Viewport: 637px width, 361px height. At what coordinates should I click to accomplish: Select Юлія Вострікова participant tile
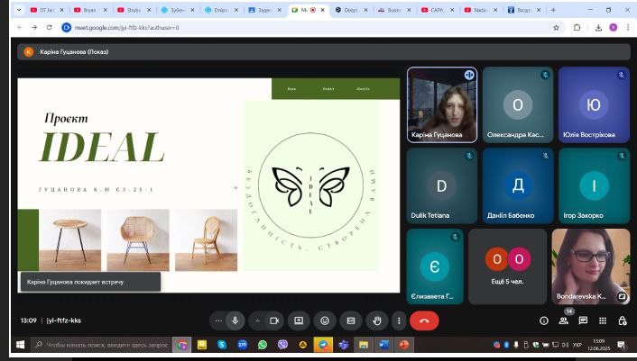click(x=594, y=105)
